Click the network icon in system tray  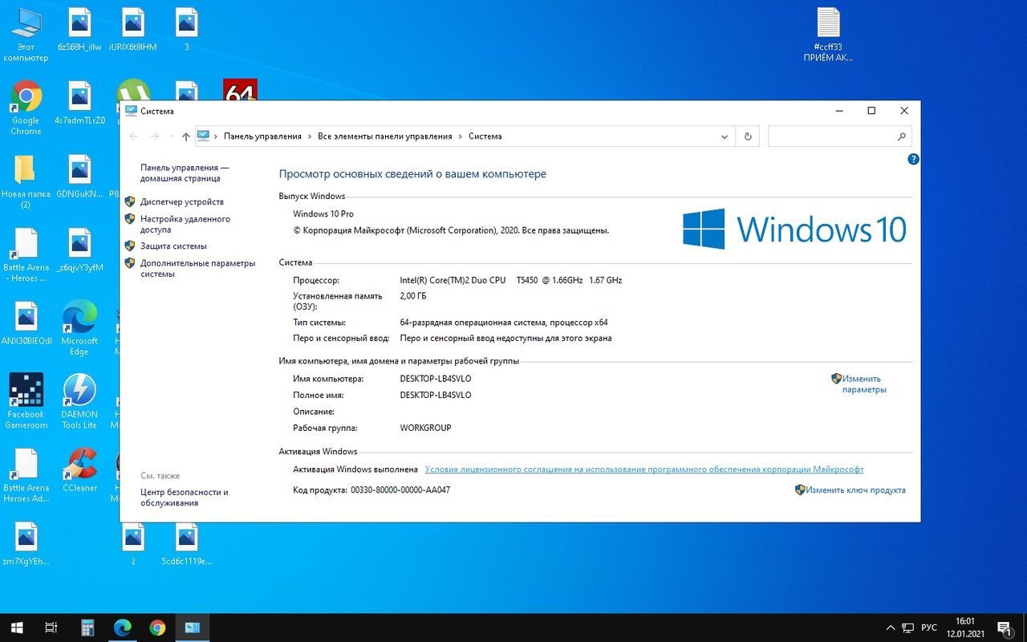(908, 628)
